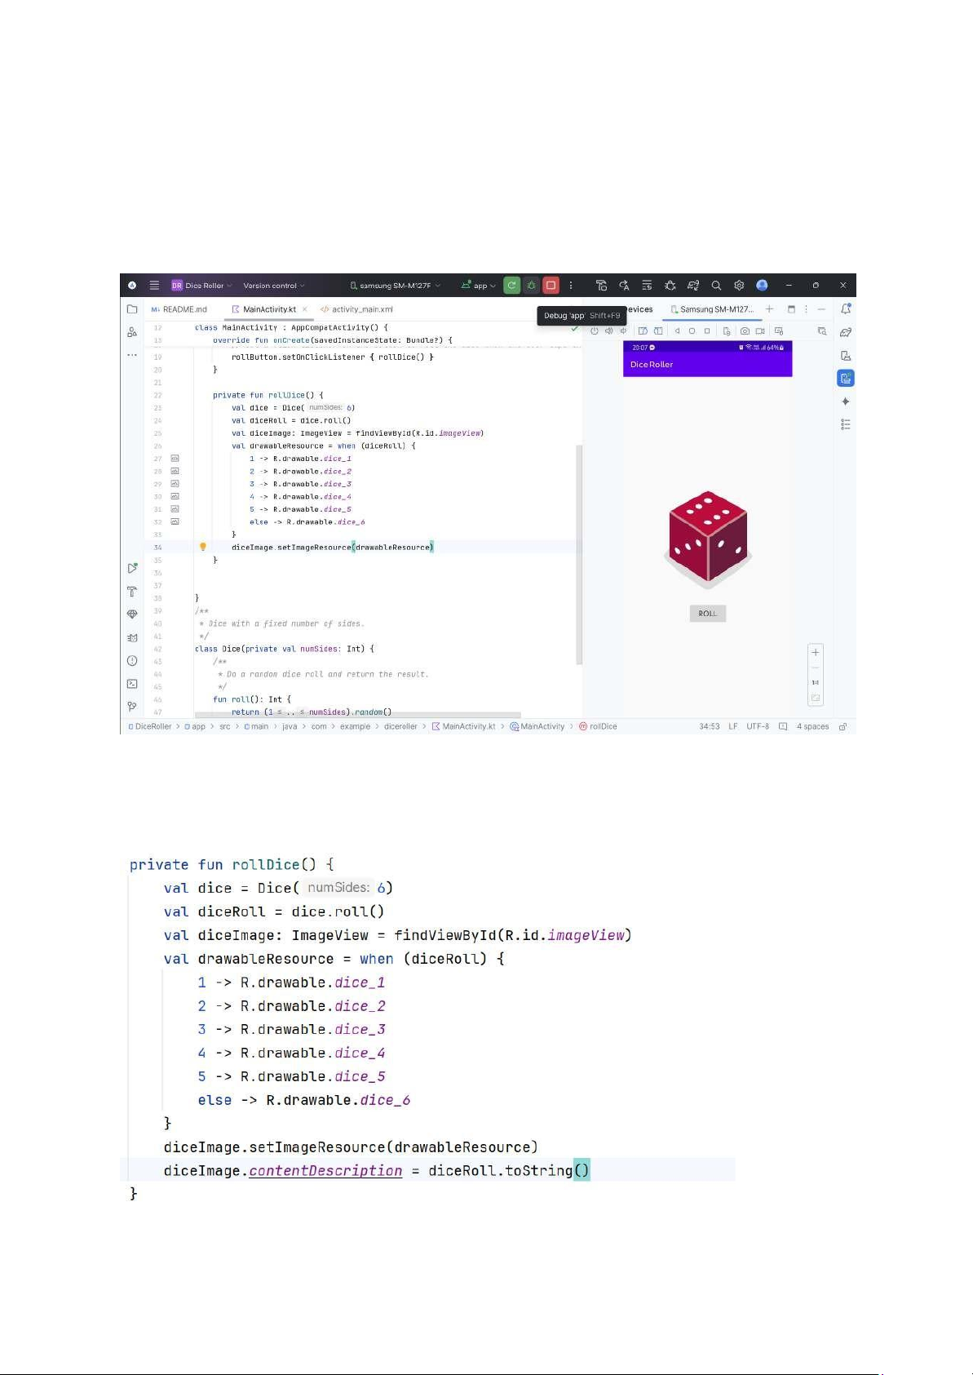This screenshot has width=973, height=1375.
Task: Toggle the read-only lock in status bar
Action: click(x=843, y=726)
